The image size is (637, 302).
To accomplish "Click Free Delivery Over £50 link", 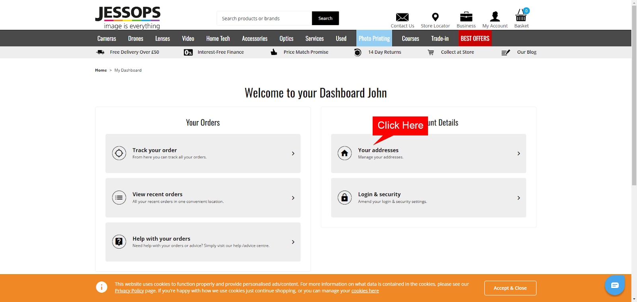I will tap(135, 52).
